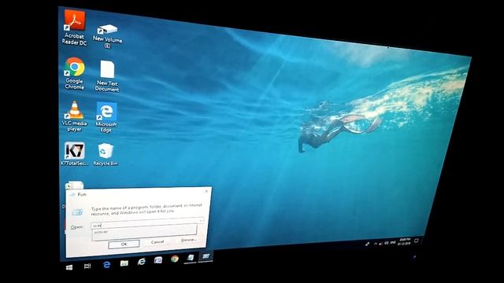Image resolution: width=504 pixels, height=283 pixels.
Task: Open the running app beside Chrome on taskbar
Action: 191,258
